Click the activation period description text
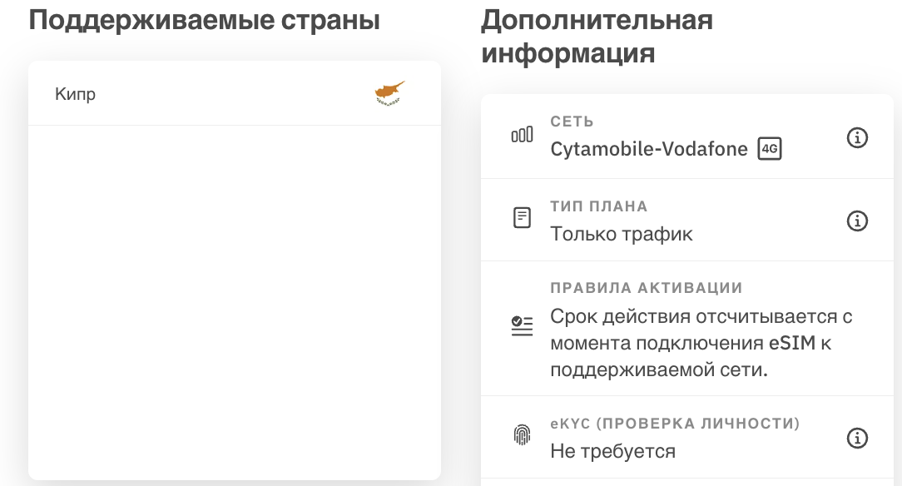This screenshot has width=902, height=486. tap(701, 343)
